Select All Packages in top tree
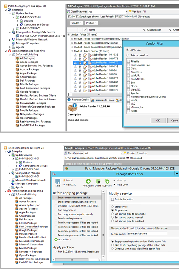This screenshot has width=179, height=269. [x=27, y=58]
